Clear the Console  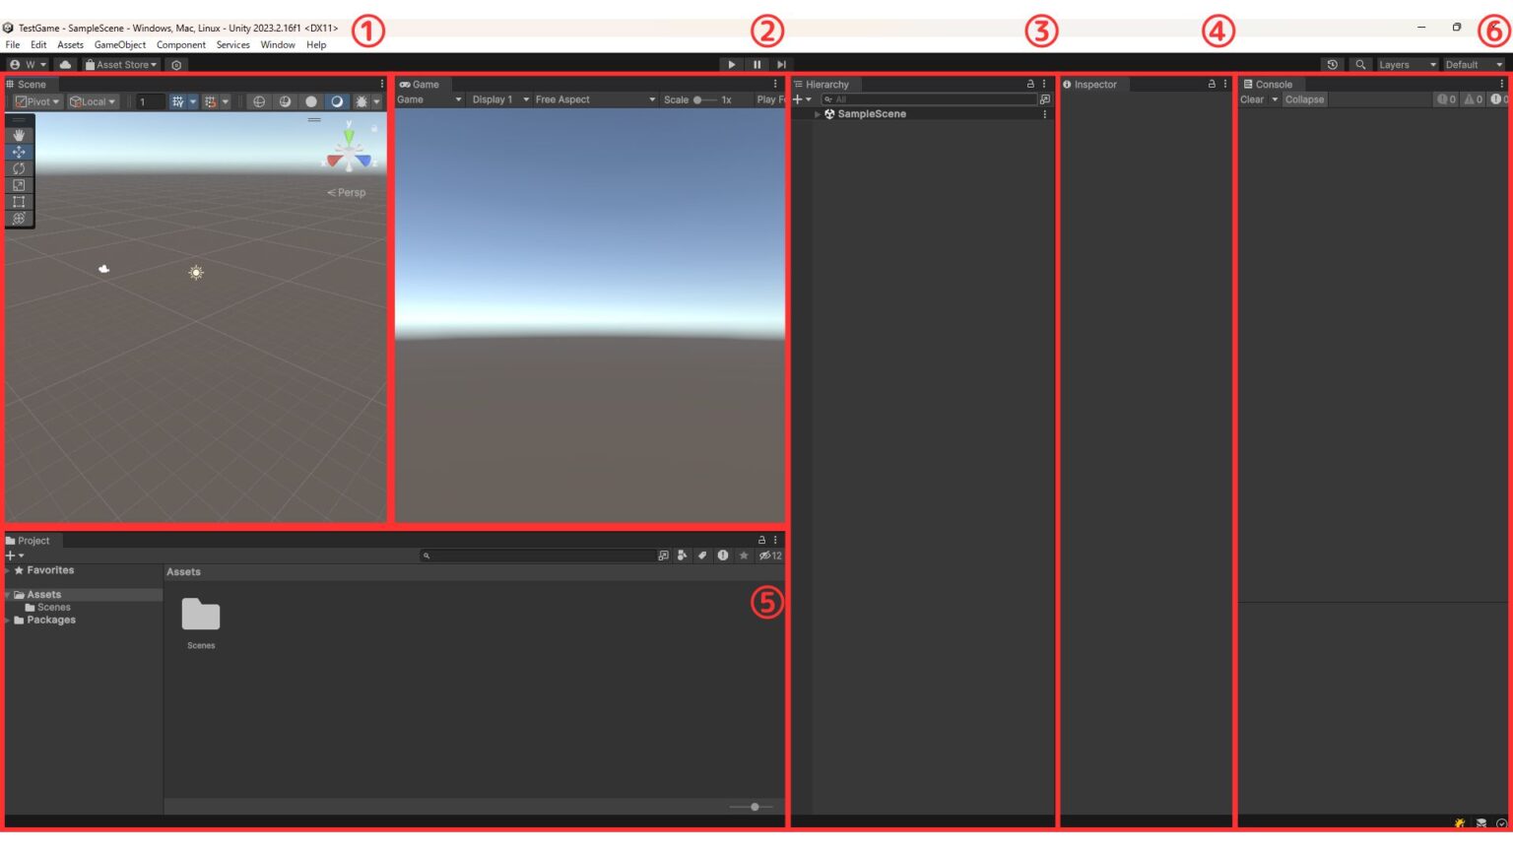click(x=1250, y=99)
